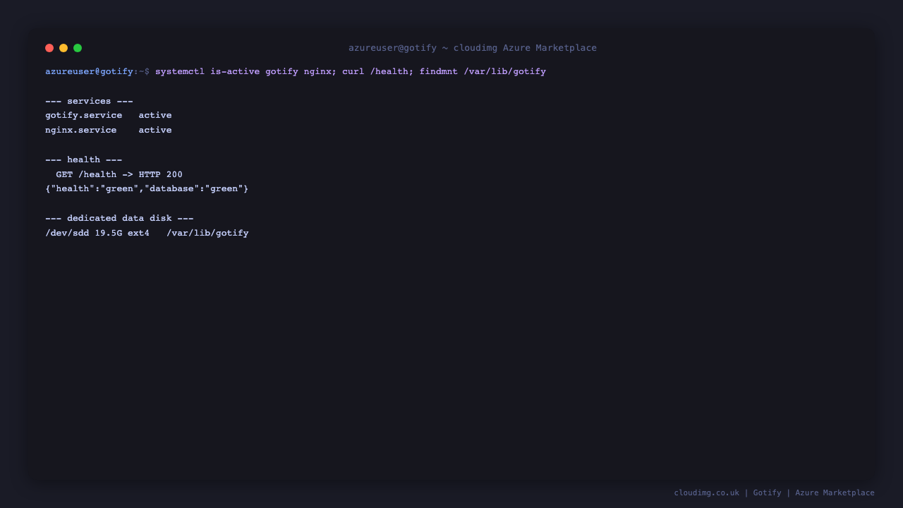Click the terminal title 'azureuser@gotify ~ cloudimg Azure Marketplace'

[473, 48]
